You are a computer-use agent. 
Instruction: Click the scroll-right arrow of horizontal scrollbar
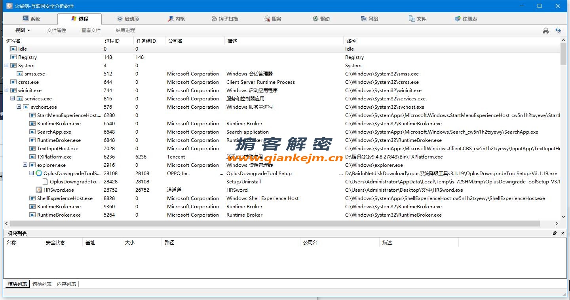coord(557,223)
